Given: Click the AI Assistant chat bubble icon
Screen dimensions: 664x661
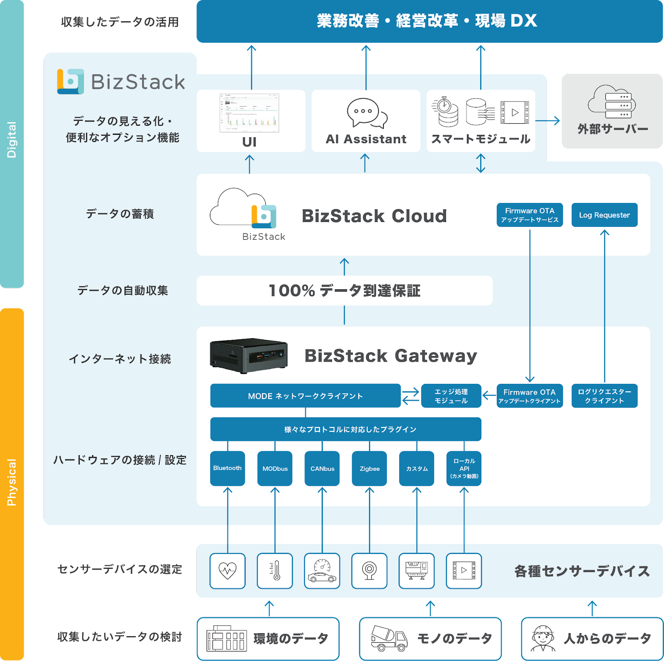Looking at the screenshot, I should [366, 113].
